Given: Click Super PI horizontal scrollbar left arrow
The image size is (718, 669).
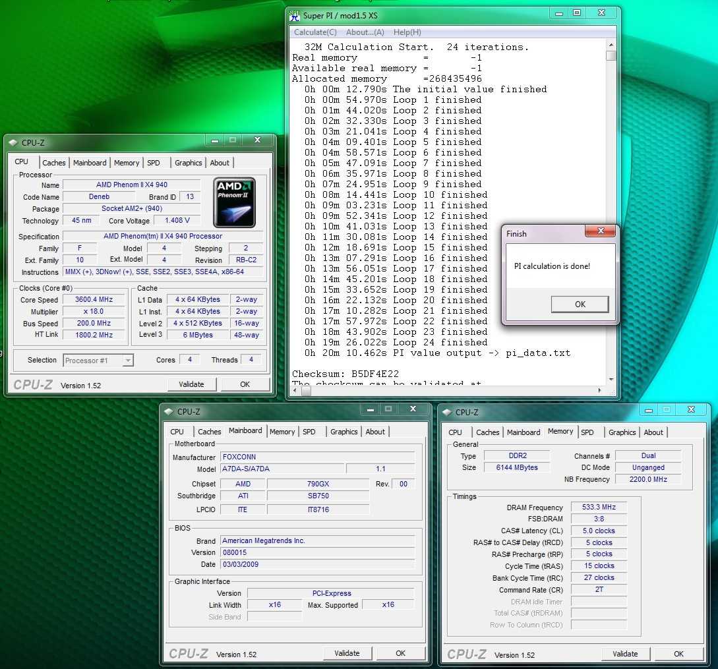Looking at the screenshot, I should pos(295,391).
